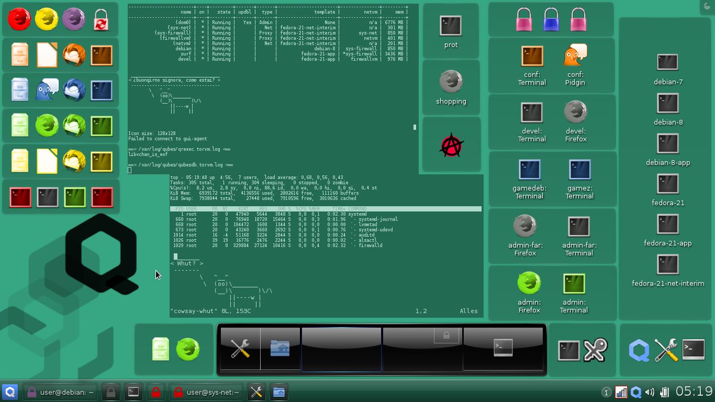Open the debian-7 terminal launcher

point(667,62)
